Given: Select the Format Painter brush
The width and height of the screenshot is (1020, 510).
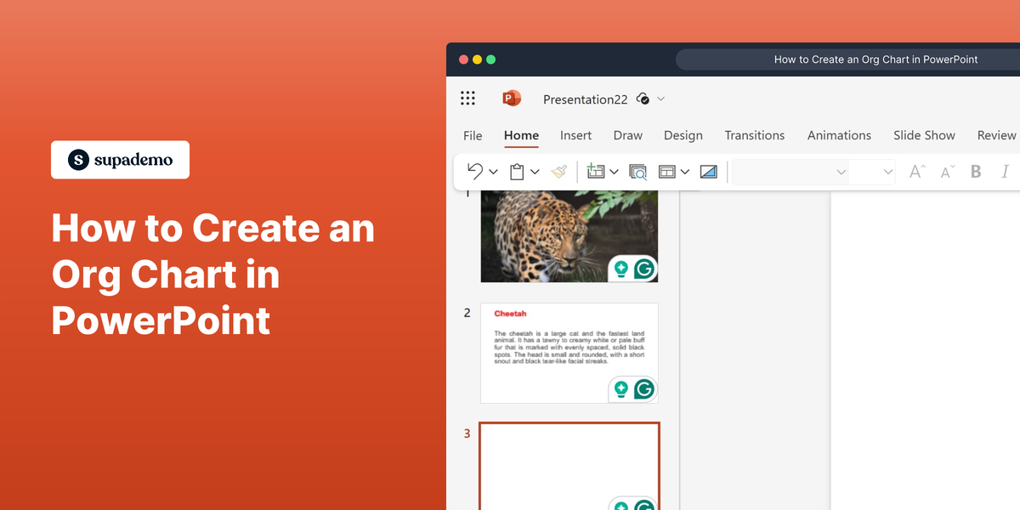Looking at the screenshot, I should (558, 172).
